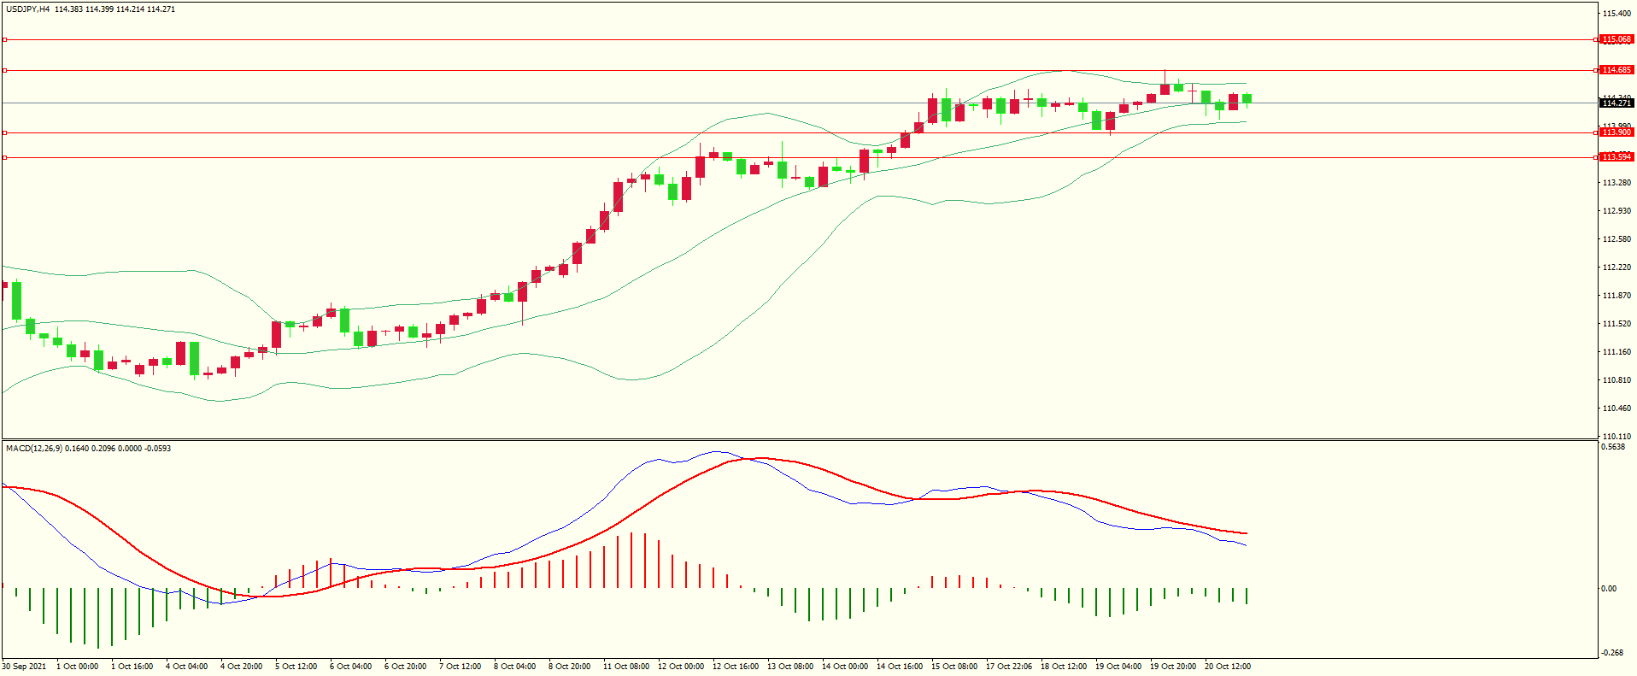
Task: Click the current price marker 114.271
Action: (x=1616, y=103)
